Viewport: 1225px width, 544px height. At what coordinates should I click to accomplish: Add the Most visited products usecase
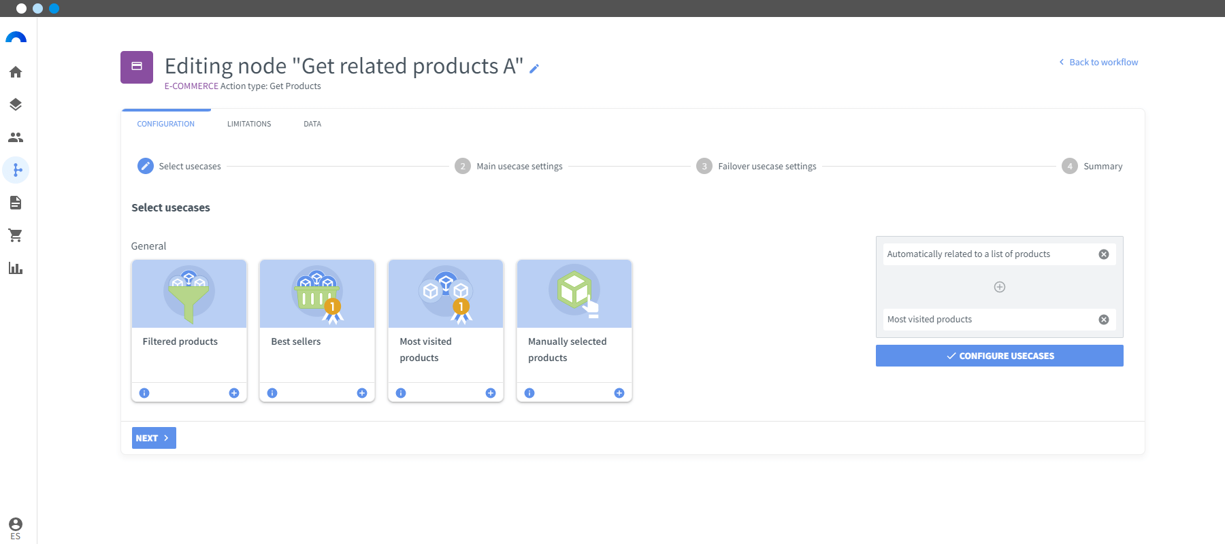(491, 393)
